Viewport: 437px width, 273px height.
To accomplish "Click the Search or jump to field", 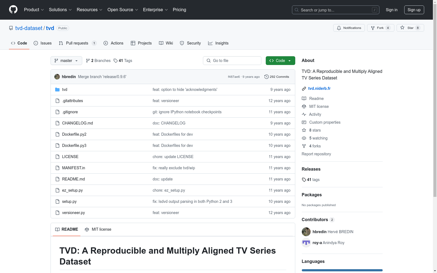I will tap(336, 10).
